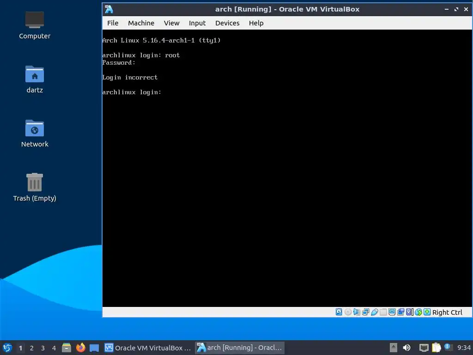Click the shared folders indicator in VirtualBox status bar
The height and width of the screenshot is (355, 473).
pos(383,312)
